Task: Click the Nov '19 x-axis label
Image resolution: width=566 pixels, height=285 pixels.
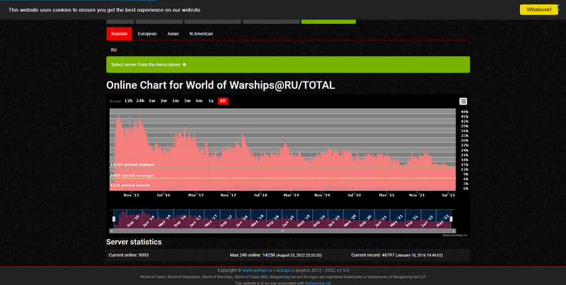Action: (x=322, y=195)
